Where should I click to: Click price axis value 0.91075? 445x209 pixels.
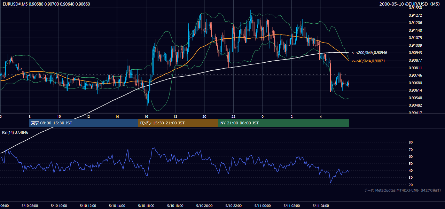(x=415, y=38)
